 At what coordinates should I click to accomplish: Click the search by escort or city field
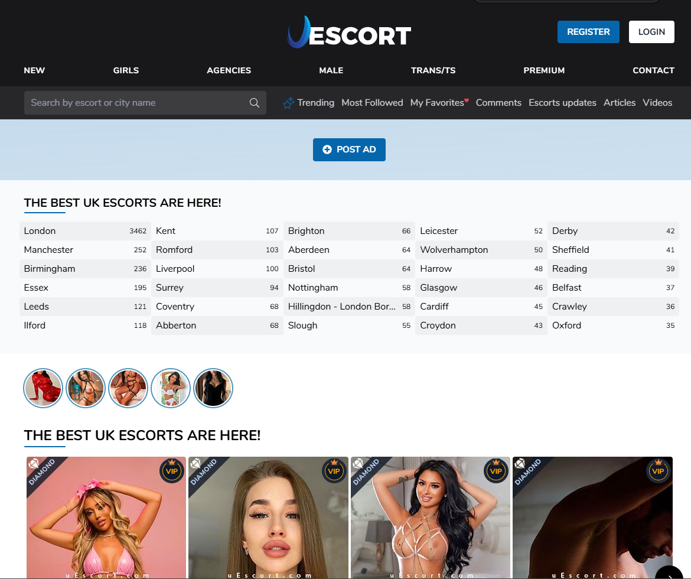(130, 102)
